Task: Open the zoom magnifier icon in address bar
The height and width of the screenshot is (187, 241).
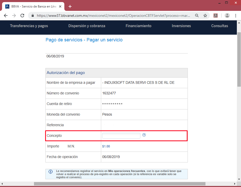Action: tap(197, 16)
